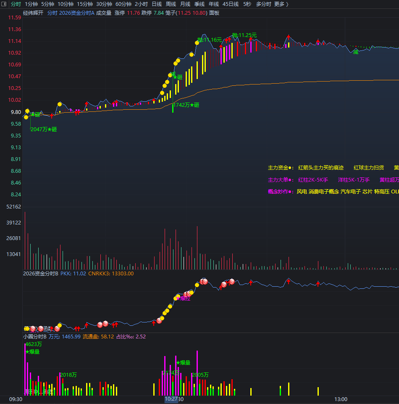Screen dimensions: 399x404
Task: Switch to the 周线 weekly chart
Action: pos(171,4)
